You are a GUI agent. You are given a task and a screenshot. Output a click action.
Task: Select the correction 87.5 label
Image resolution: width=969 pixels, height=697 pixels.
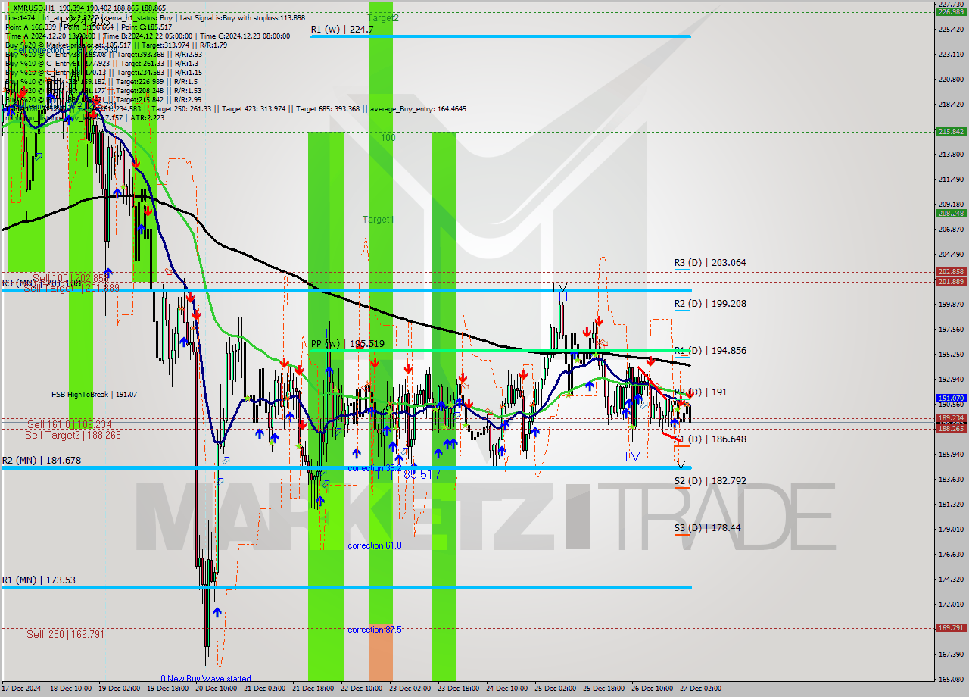(x=375, y=630)
